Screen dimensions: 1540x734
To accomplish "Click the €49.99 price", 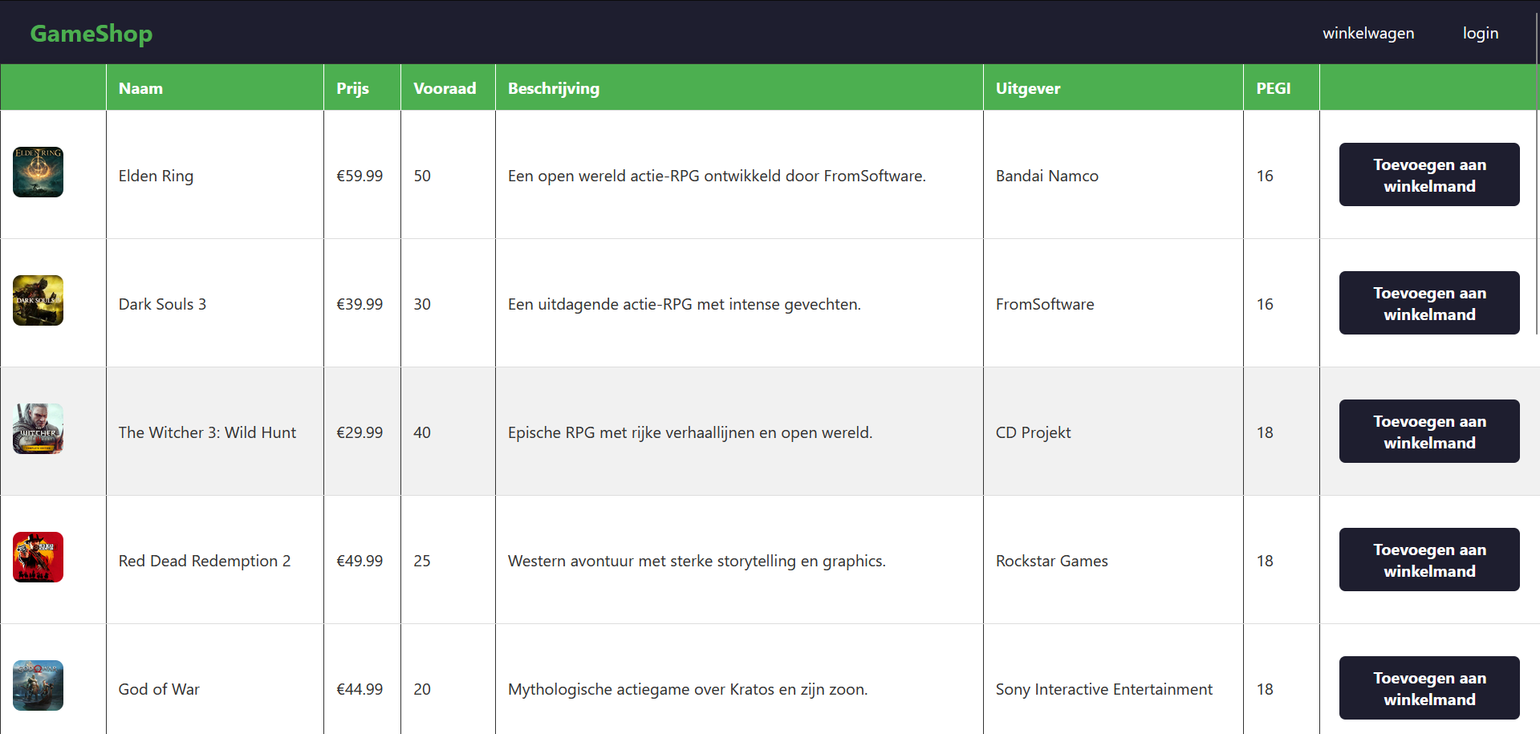I will 360,561.
